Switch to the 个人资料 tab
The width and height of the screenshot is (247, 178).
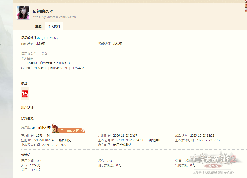click(x=54, y=26)
